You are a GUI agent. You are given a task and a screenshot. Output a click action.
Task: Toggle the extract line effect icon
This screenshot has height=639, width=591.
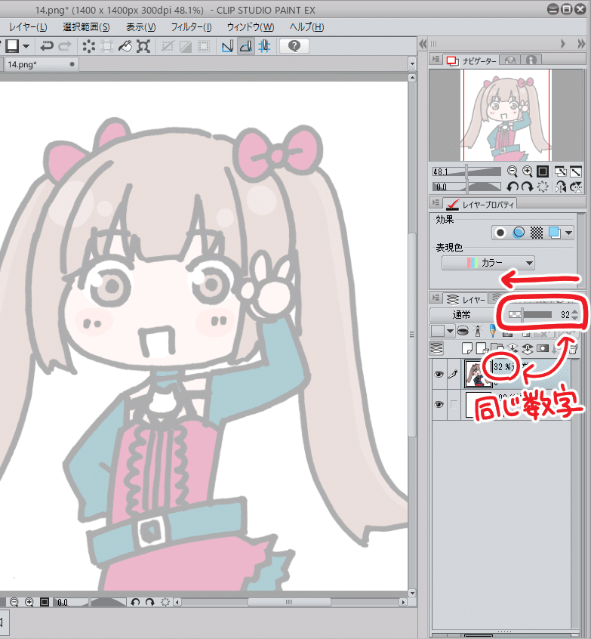[x=519, y=233]
